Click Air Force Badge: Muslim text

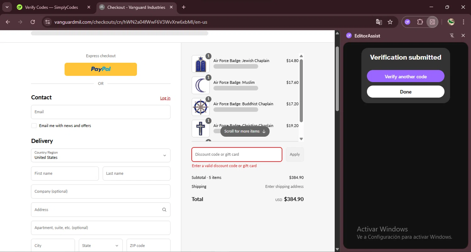234,82
